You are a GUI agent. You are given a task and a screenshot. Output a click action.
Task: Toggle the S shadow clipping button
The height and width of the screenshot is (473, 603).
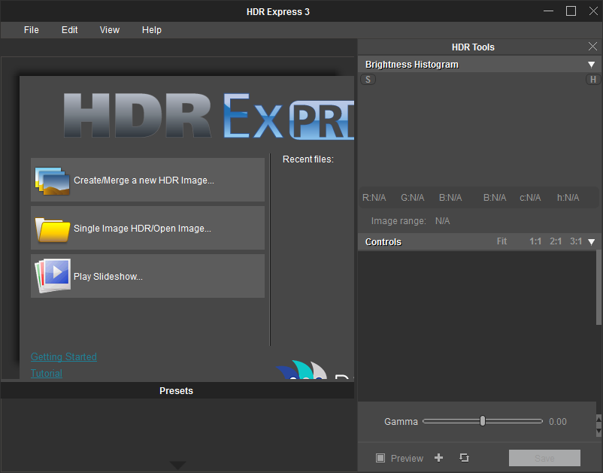[368, 80]
